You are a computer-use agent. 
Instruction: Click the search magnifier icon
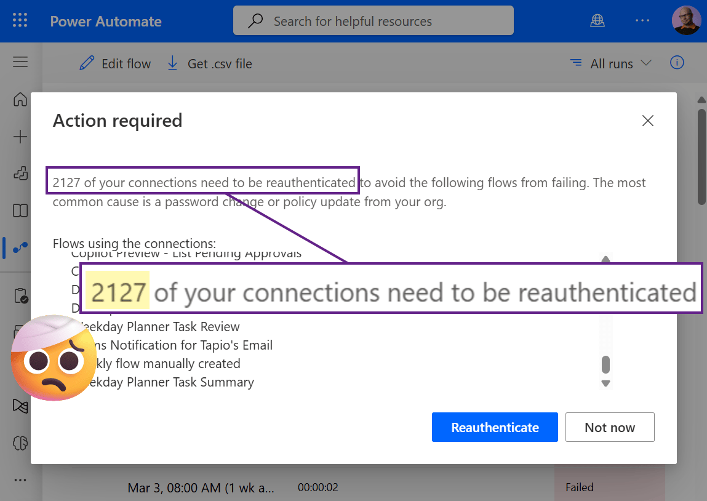click(255, 21)
